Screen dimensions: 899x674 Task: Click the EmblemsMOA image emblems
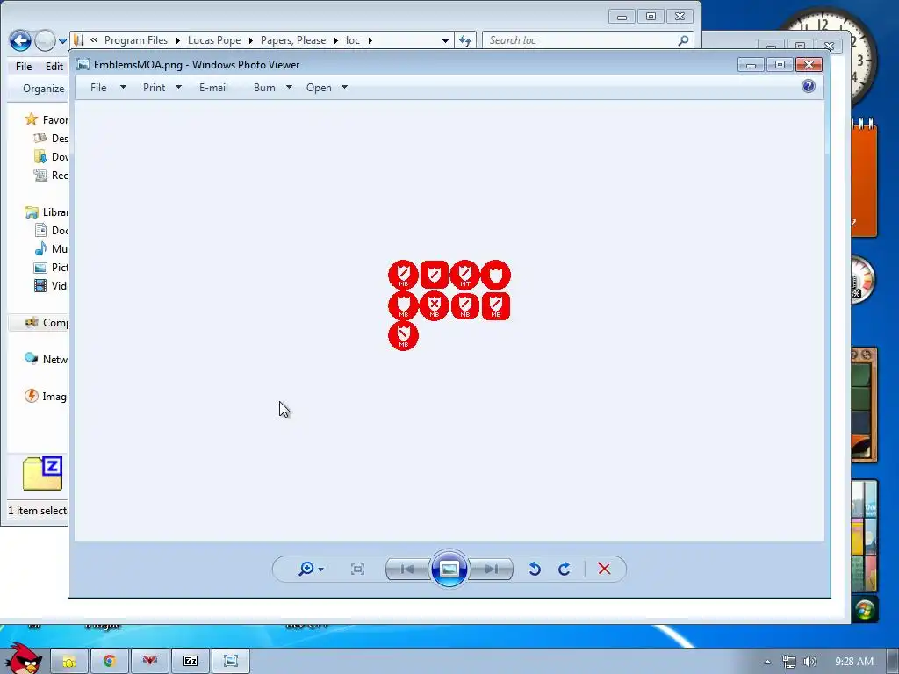coord(449,305)
